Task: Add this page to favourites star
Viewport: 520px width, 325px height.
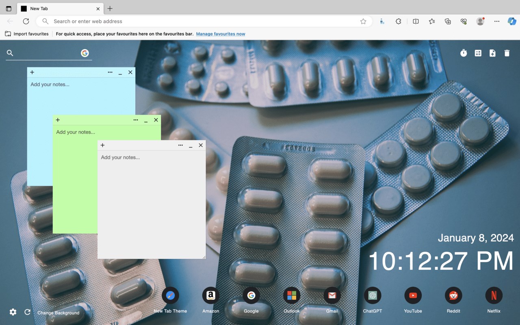Action: pyautogui.click(x=363, y=22)
